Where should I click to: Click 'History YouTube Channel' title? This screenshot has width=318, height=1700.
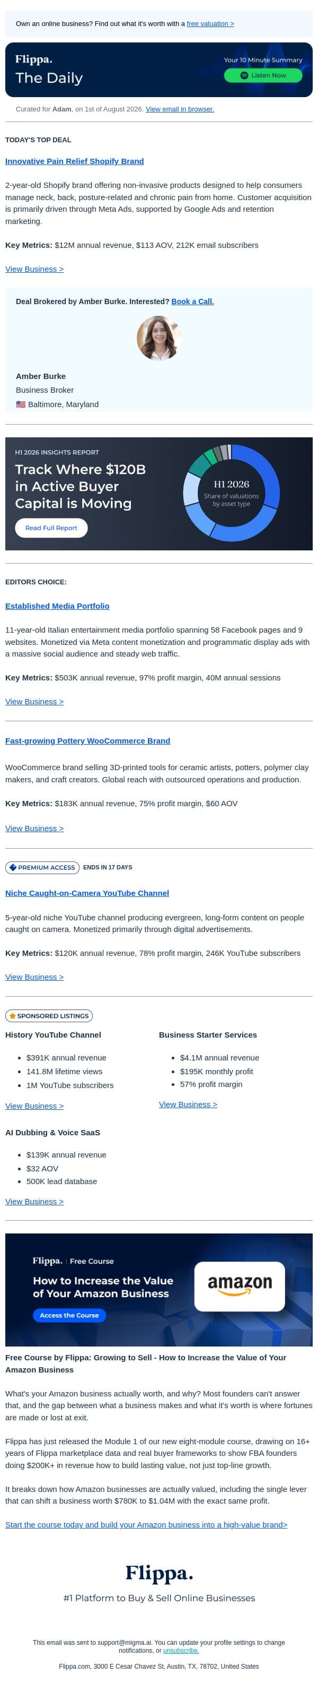click(x=54, y=1035)
